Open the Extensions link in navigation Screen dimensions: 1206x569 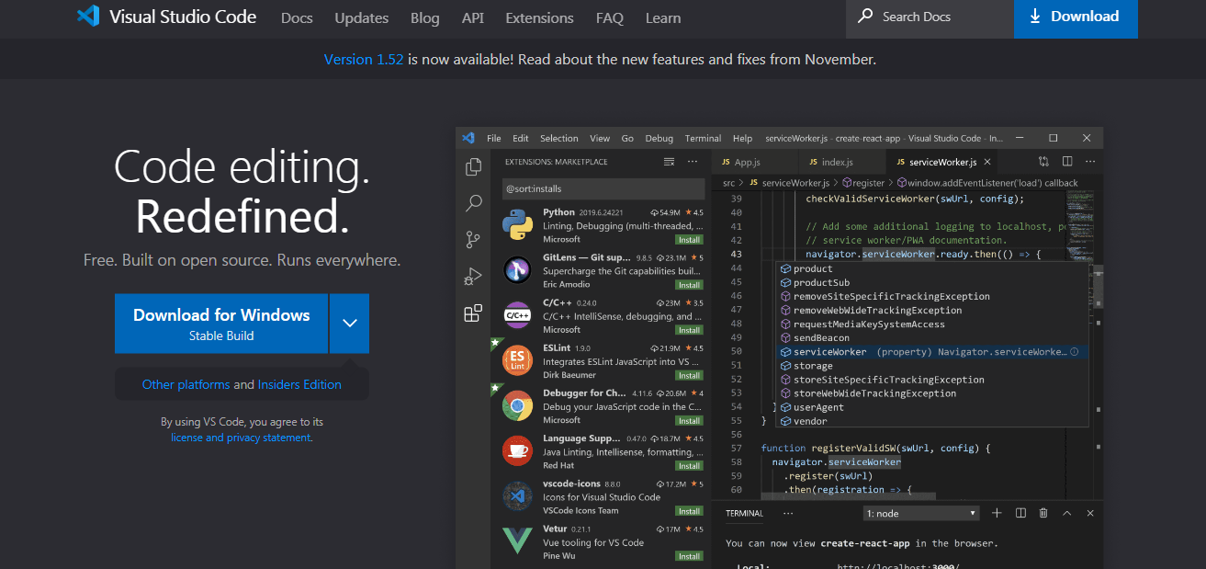540,17
